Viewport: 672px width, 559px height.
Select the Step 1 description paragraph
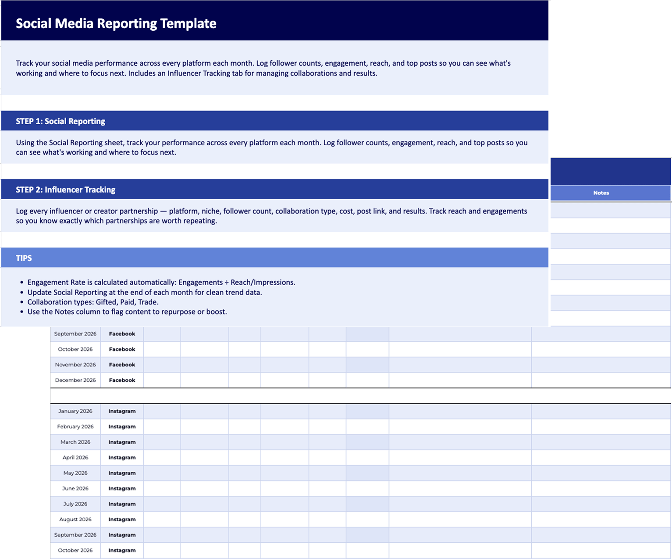272,147
